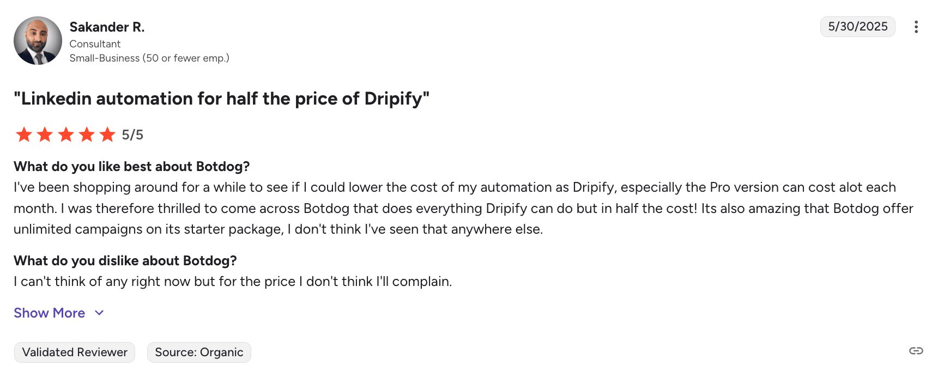Screen dimensions: 944x378
Task: Open the three-dot review options menu
Action: [x=916, y=27]
